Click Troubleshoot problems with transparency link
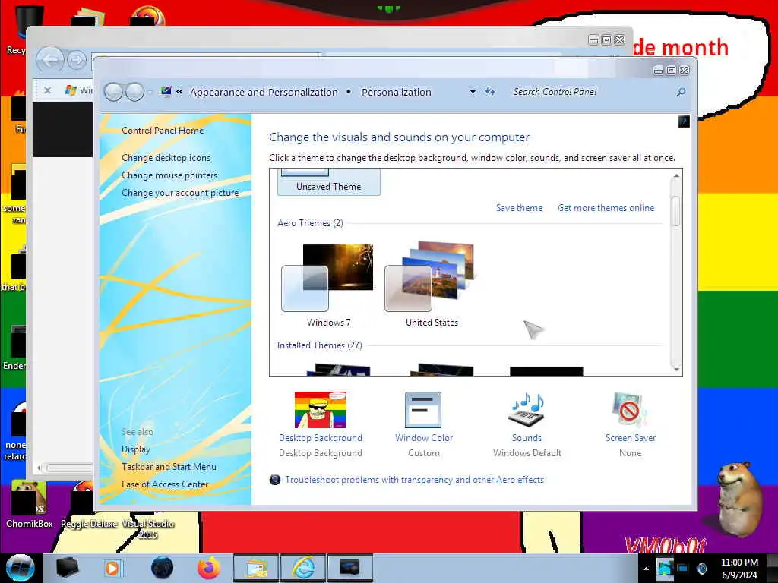The height and width of the screenshot is (583, 778). click(414, 480)
